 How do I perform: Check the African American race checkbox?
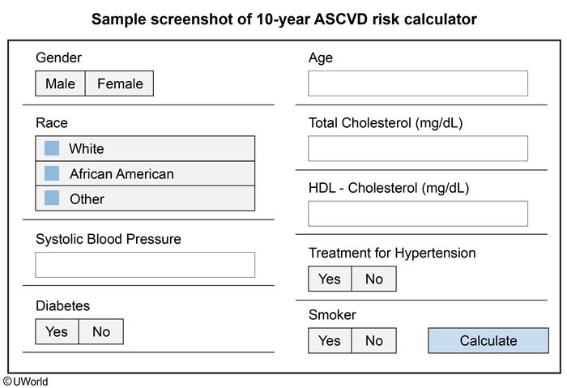(52, 173)
